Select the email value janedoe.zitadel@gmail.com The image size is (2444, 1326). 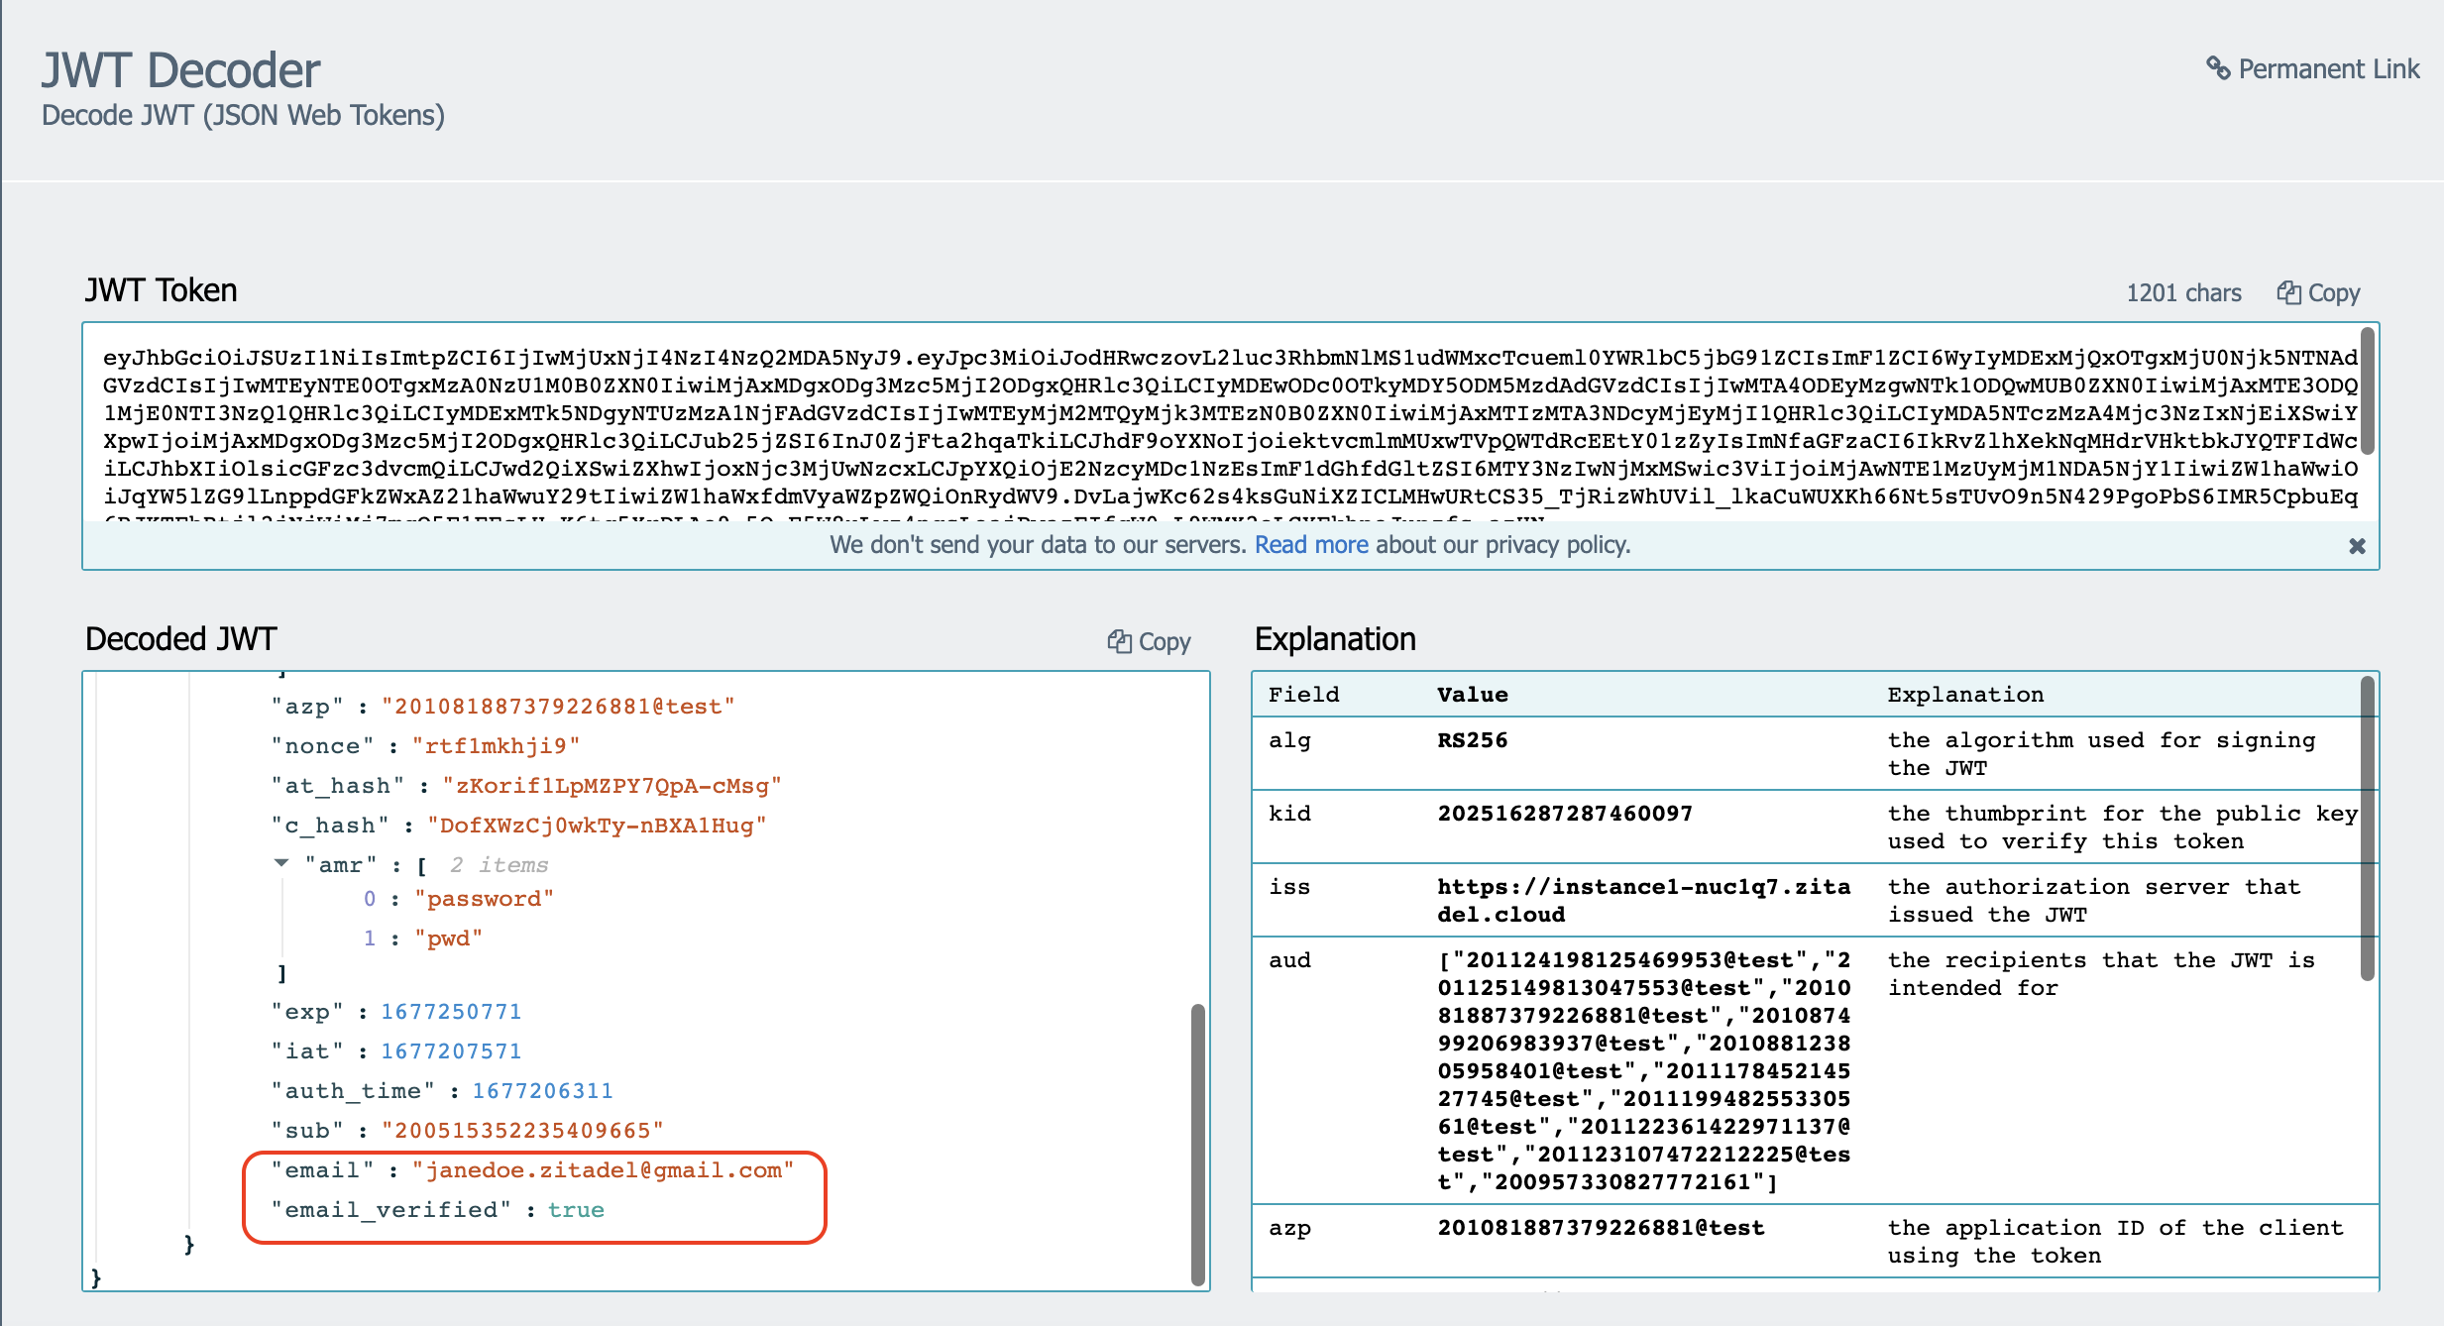pos(603,1170)
